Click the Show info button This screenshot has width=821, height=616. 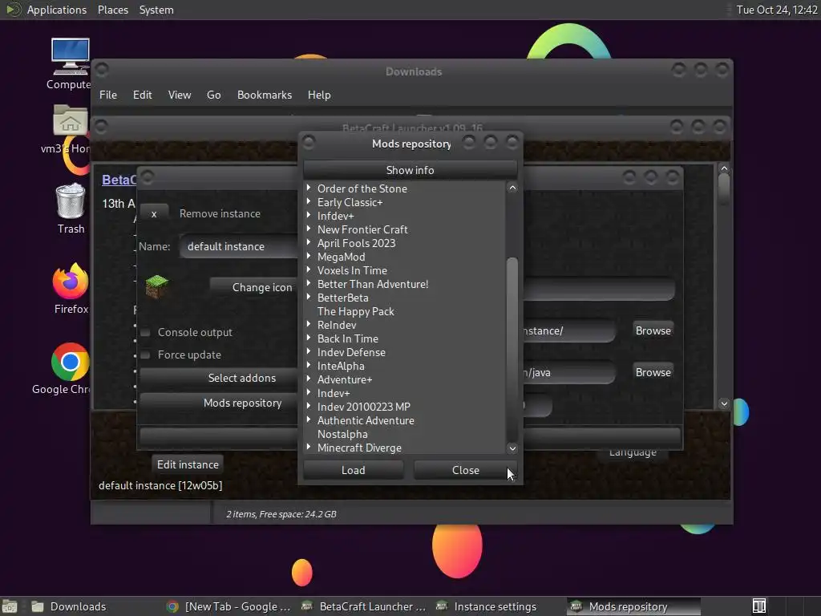[410, 170]
